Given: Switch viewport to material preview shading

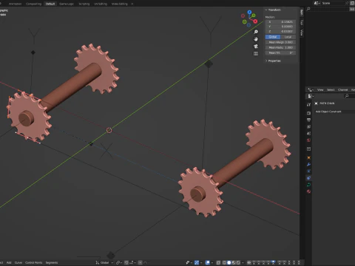Looking at the screenshot, I should [x=234, y=262].
